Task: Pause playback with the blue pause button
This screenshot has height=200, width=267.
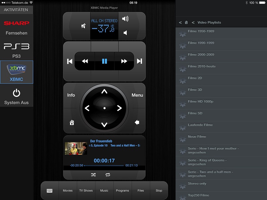Action: pos(105,61)
